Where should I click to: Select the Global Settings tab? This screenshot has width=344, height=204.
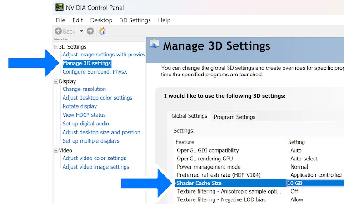(189, 116)
